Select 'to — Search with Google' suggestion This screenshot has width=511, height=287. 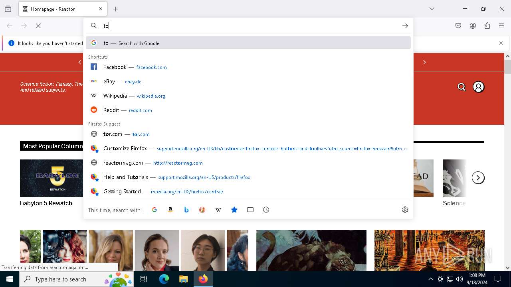[248, 43]
